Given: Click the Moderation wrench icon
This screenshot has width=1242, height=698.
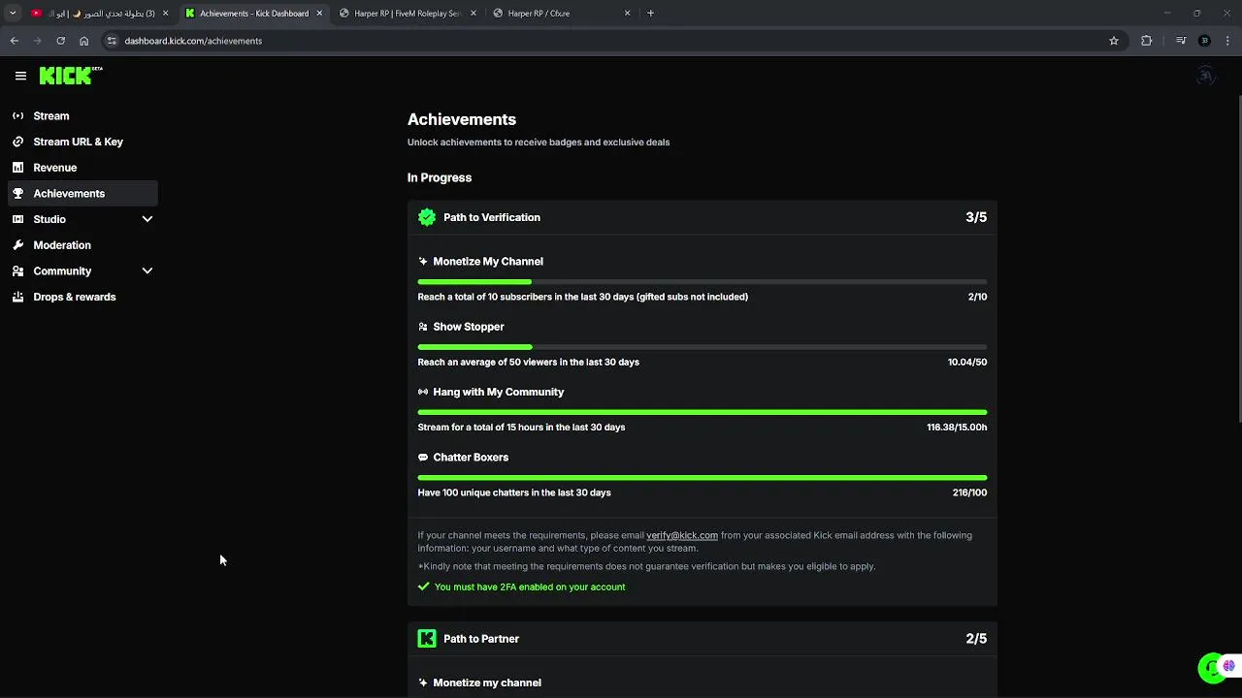Looking at the screenshot, I should click(17, 245).
